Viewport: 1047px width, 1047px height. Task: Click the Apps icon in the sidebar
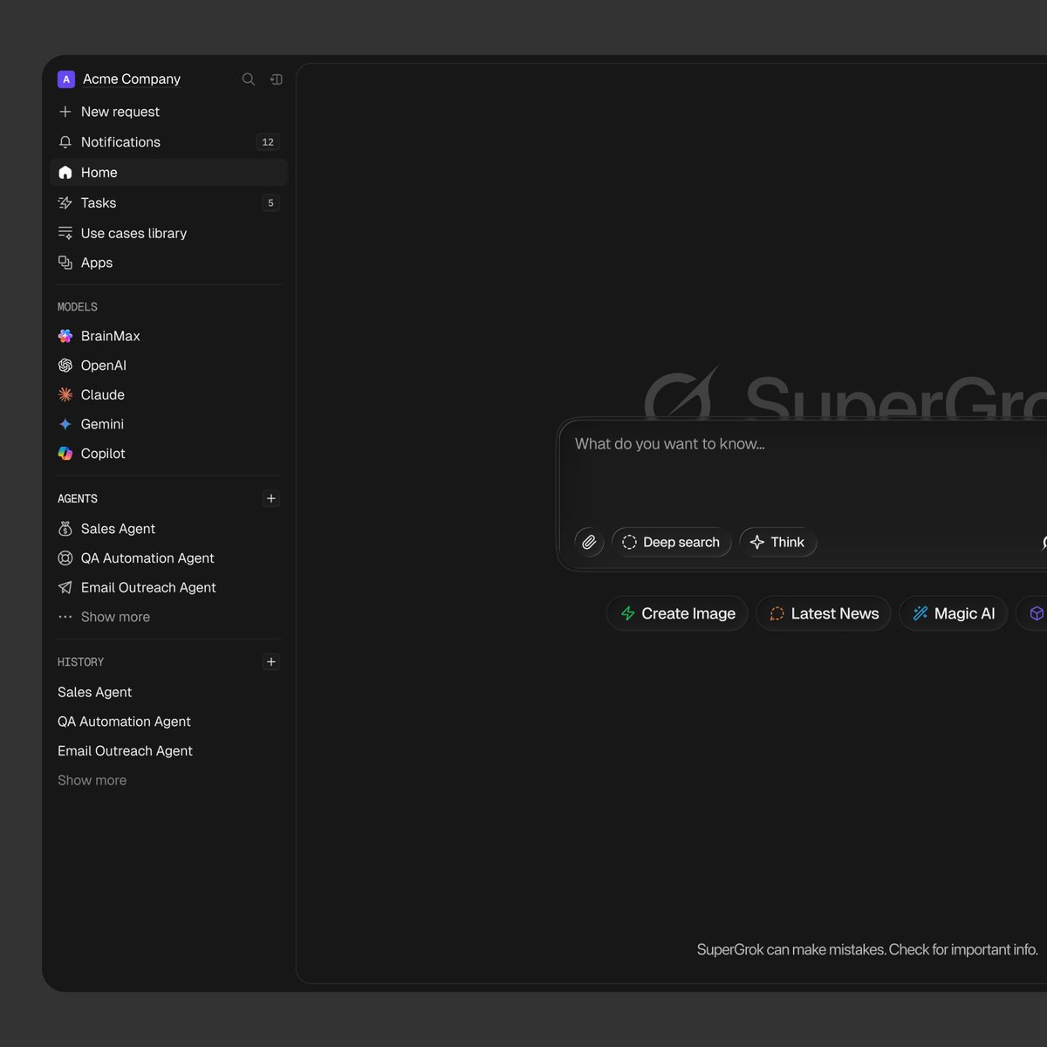click(65, 263)
